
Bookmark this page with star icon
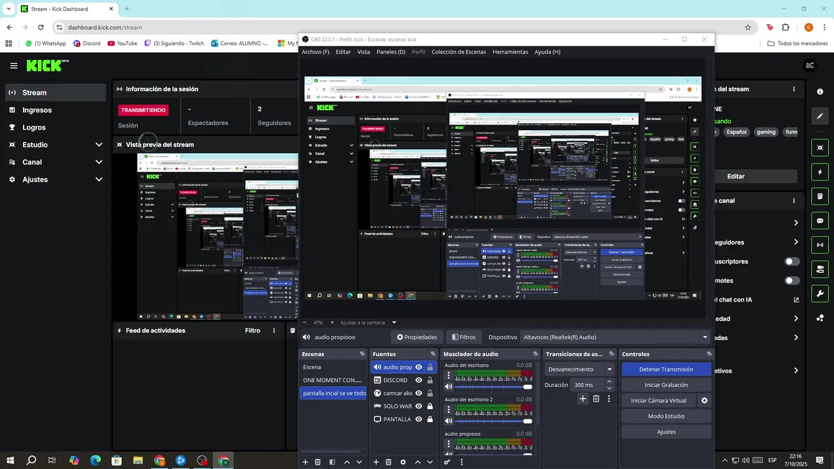748,27
